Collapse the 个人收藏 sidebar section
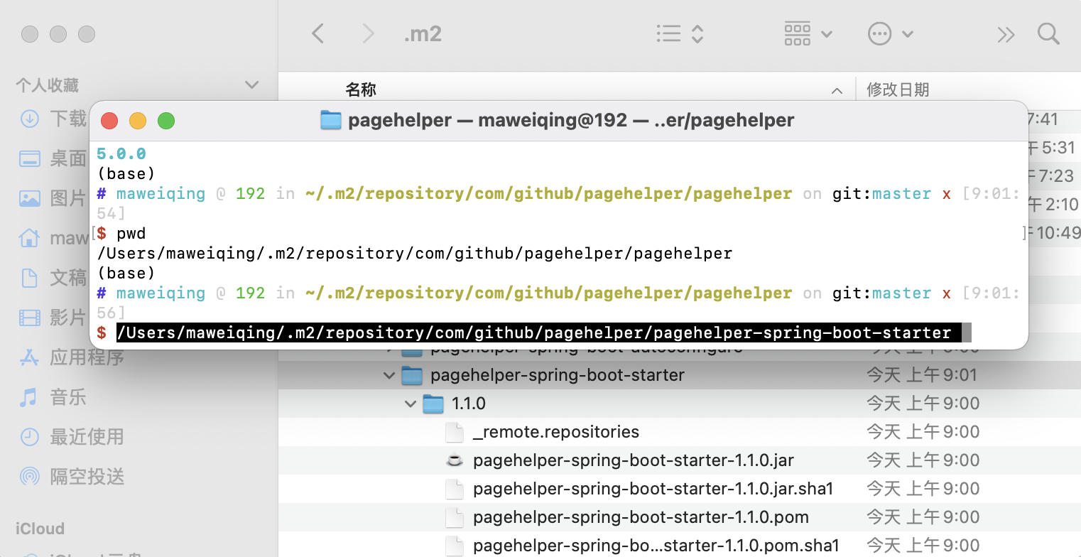Image resolution: width=1081 pixels, height=557 pixels. 251,85
